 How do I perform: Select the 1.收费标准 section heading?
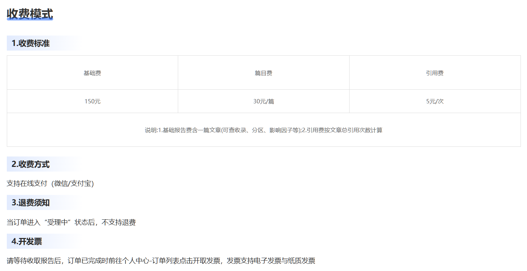click(31, 43)
